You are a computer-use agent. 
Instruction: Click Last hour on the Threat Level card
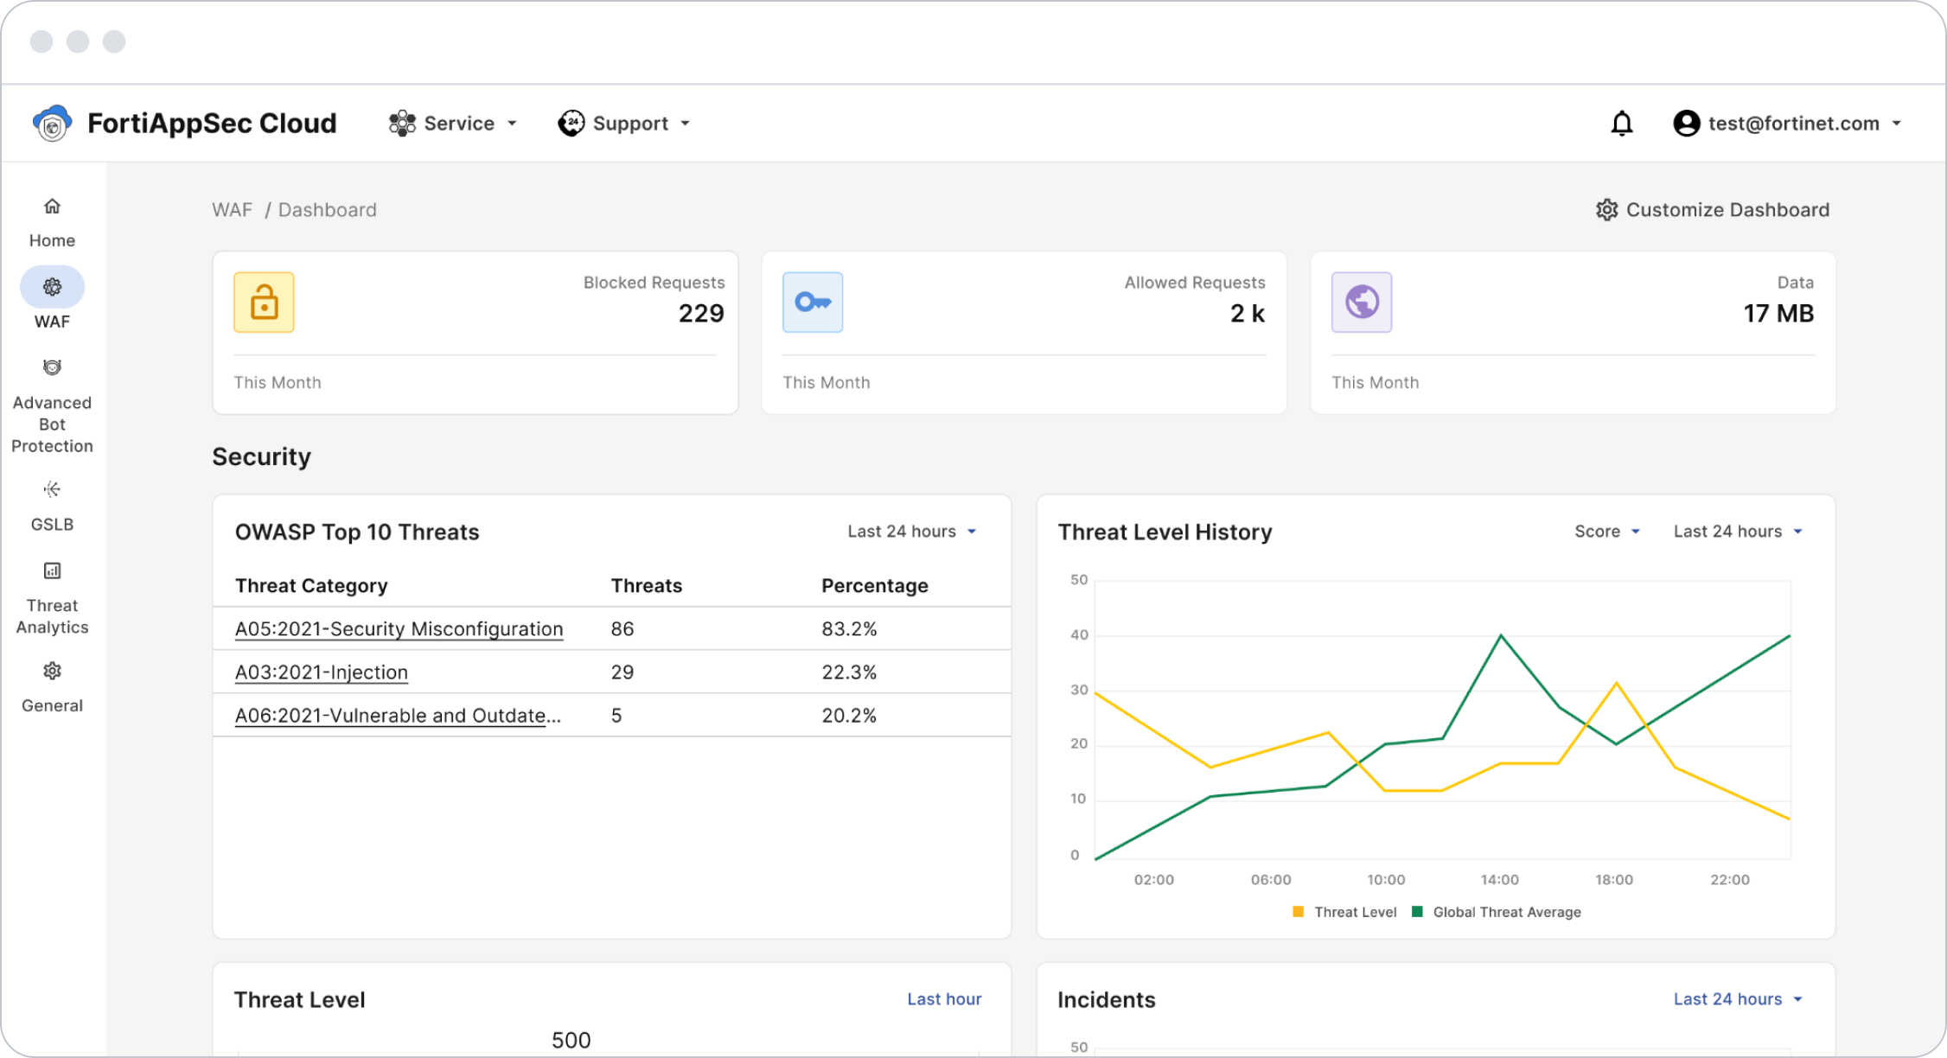coord(944,998)
